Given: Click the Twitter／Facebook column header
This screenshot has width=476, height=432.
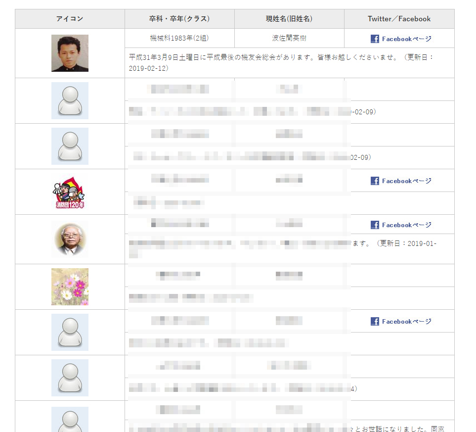Looking at the screenshot, I should 399,19.
